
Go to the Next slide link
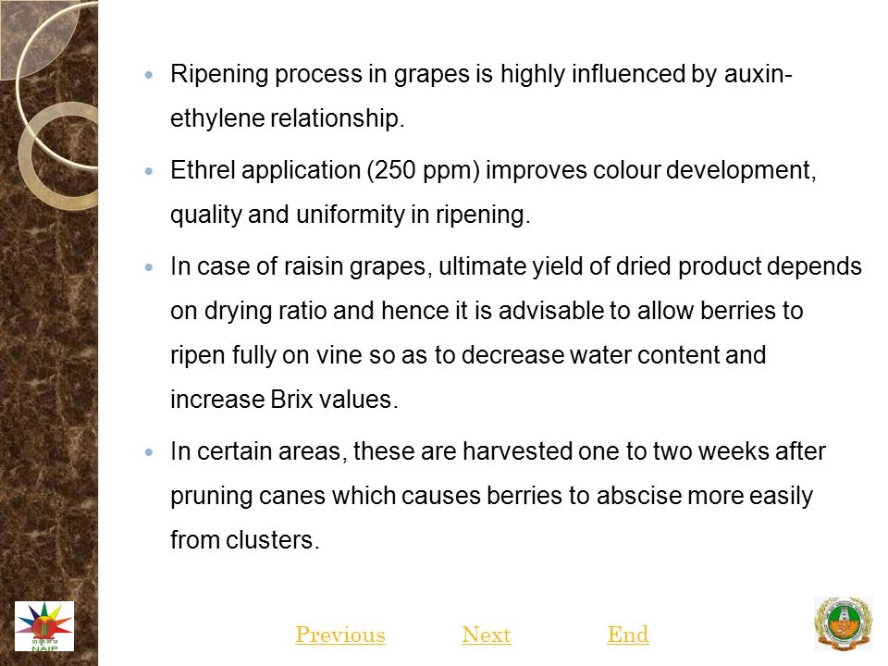[487, 635]
